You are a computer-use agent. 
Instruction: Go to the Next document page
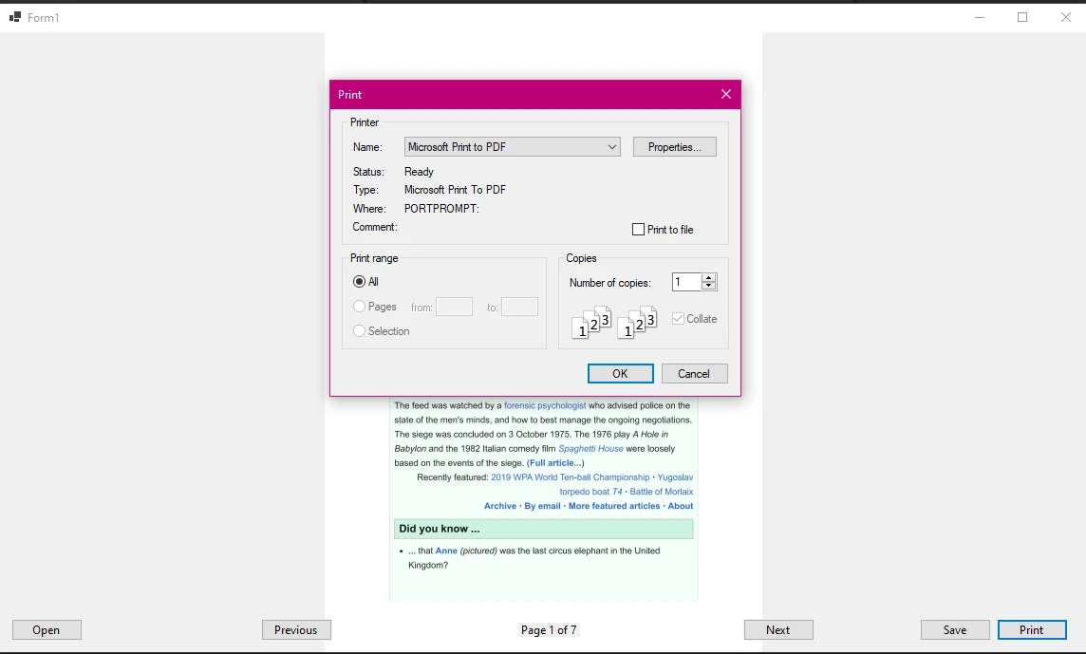coord(778,629)
